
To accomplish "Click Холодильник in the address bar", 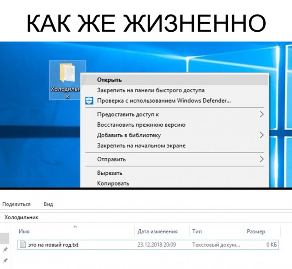I will pos(22,217).
